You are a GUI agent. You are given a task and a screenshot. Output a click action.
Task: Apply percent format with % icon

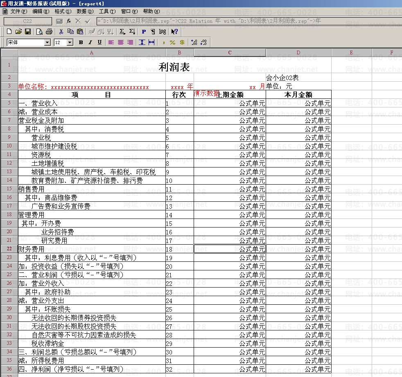click(172, 42)
